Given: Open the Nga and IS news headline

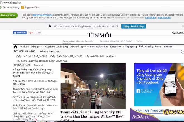Looking at the screenshot, I should 35,83.
